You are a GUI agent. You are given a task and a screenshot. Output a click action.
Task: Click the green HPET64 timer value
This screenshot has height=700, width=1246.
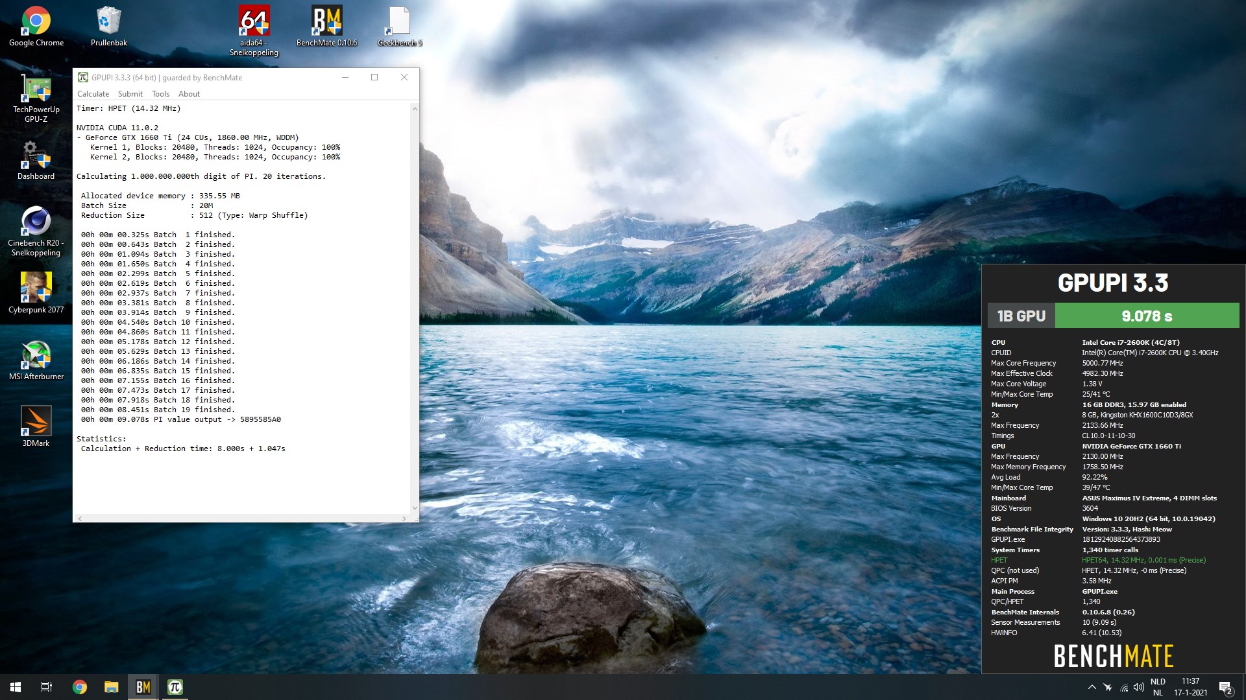(x=1143, y=560)
